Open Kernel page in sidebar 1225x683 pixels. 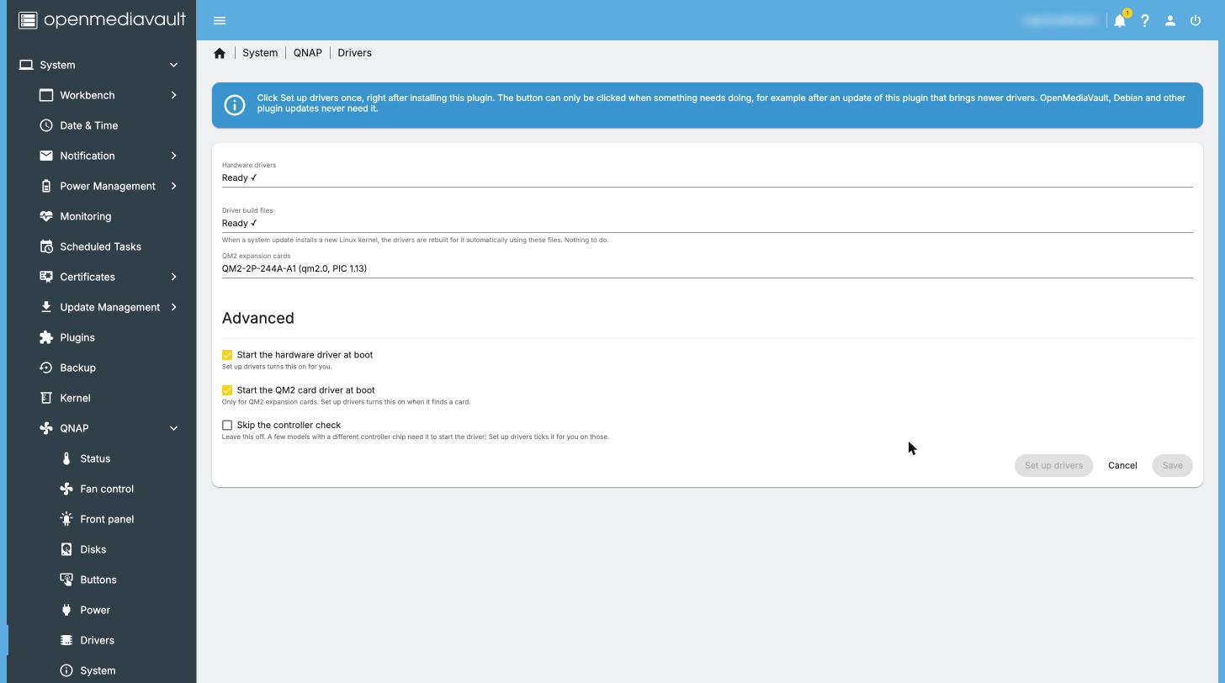tap(102, 398)
